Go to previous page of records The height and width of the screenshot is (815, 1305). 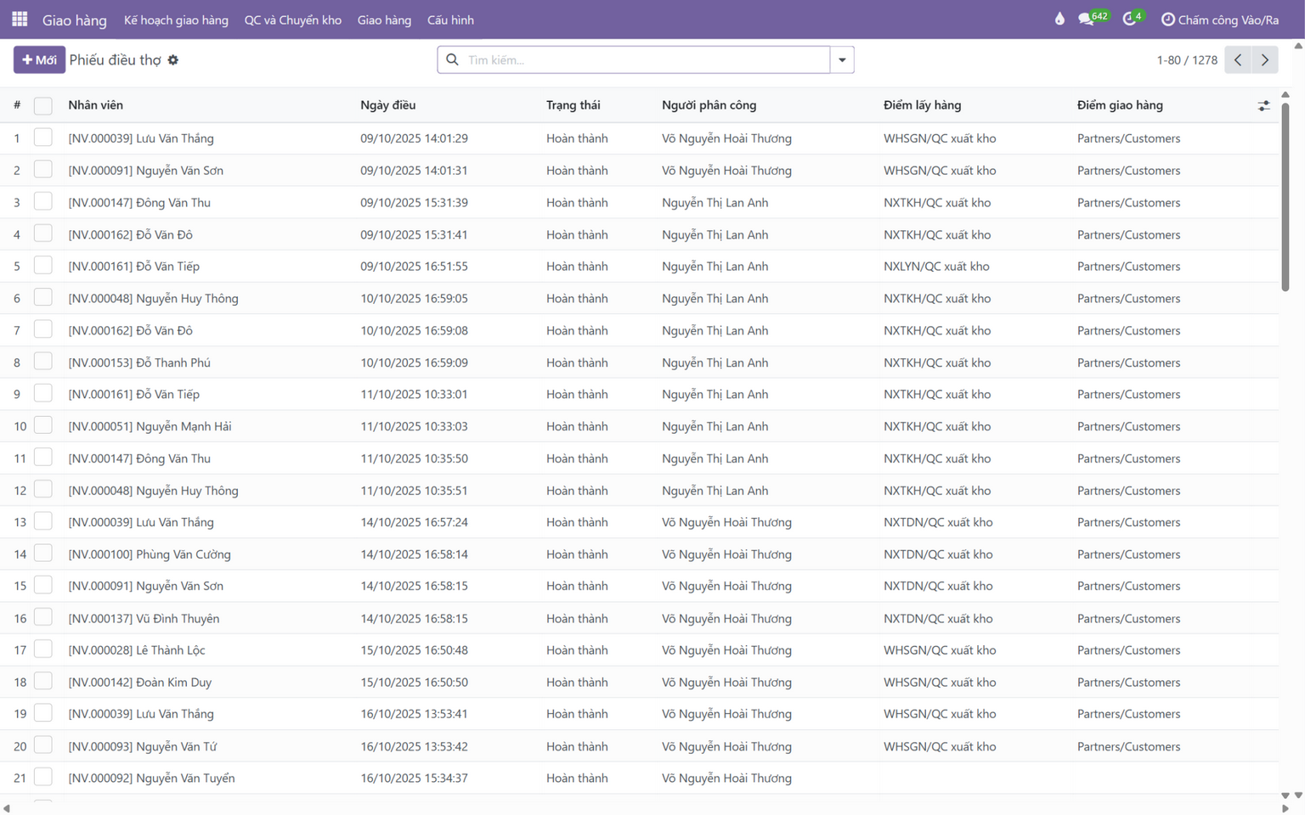(x=1238, y=59)
